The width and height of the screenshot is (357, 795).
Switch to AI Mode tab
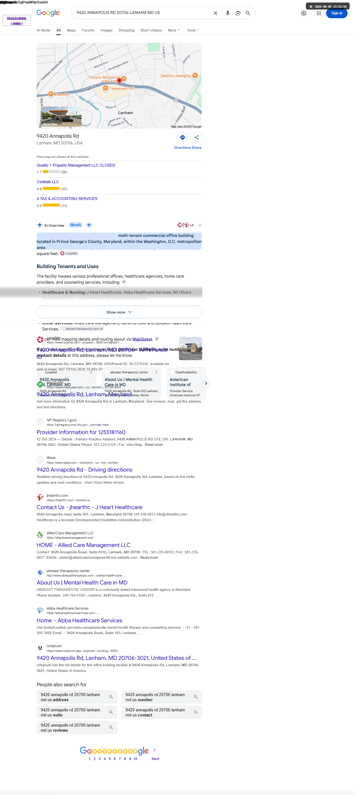(x=44, y=30)
